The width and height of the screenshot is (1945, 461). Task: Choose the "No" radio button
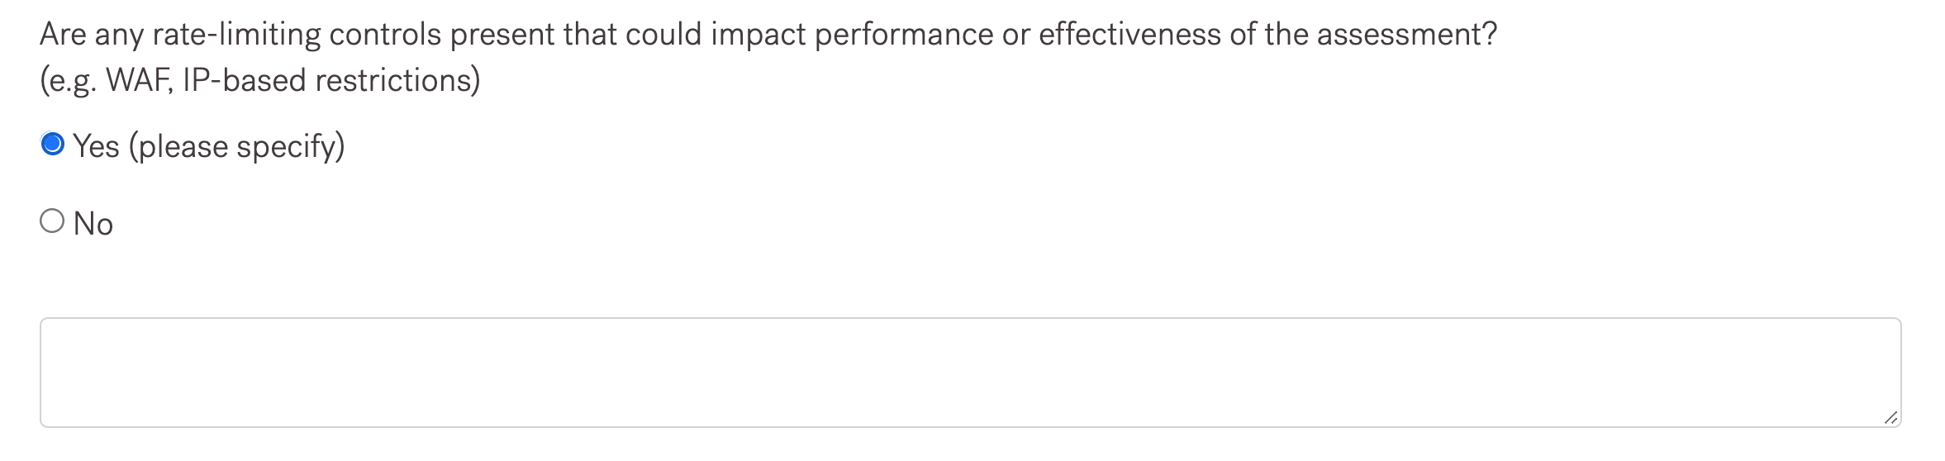[52, 221]
